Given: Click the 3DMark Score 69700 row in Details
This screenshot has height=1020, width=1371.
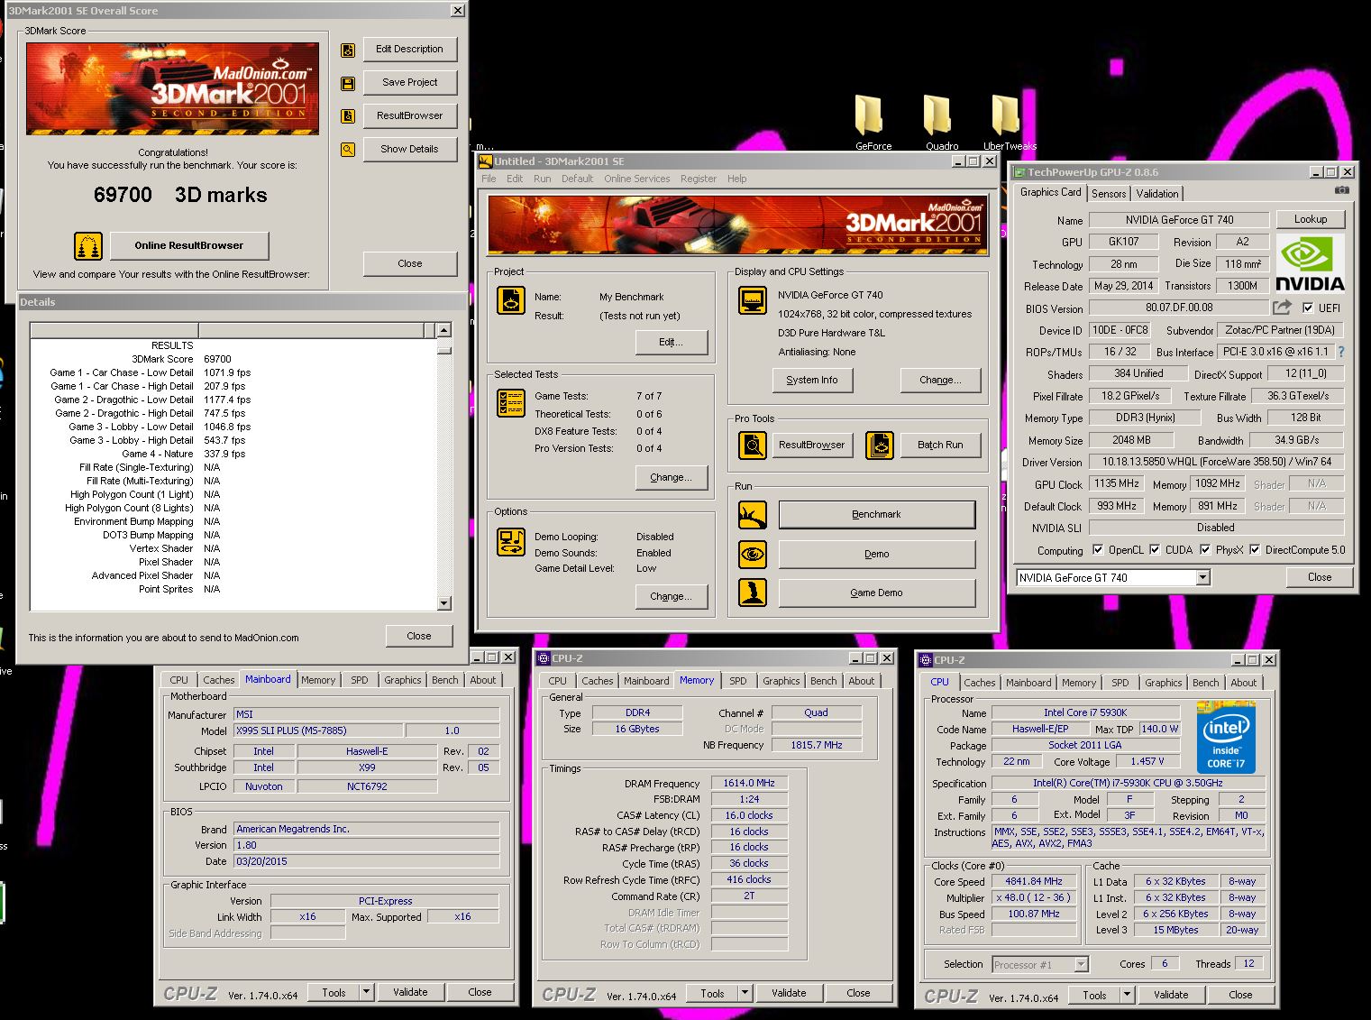Looking at the screenshot, I should pos(233,359).
